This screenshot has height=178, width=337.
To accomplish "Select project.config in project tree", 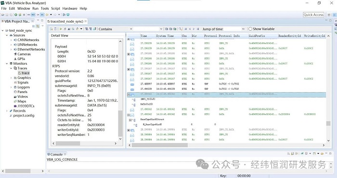I will pyautogui.click(x=24, y=116).
